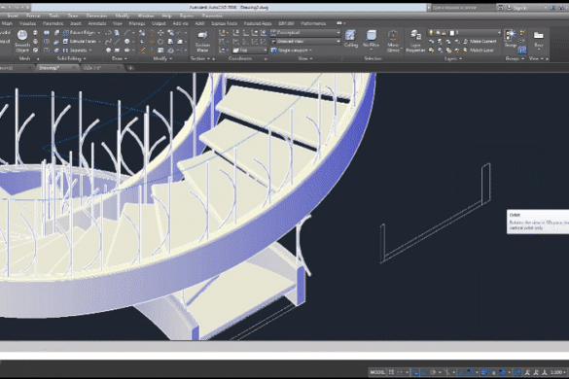Click the No Filter selection icon

pos(371,39)
